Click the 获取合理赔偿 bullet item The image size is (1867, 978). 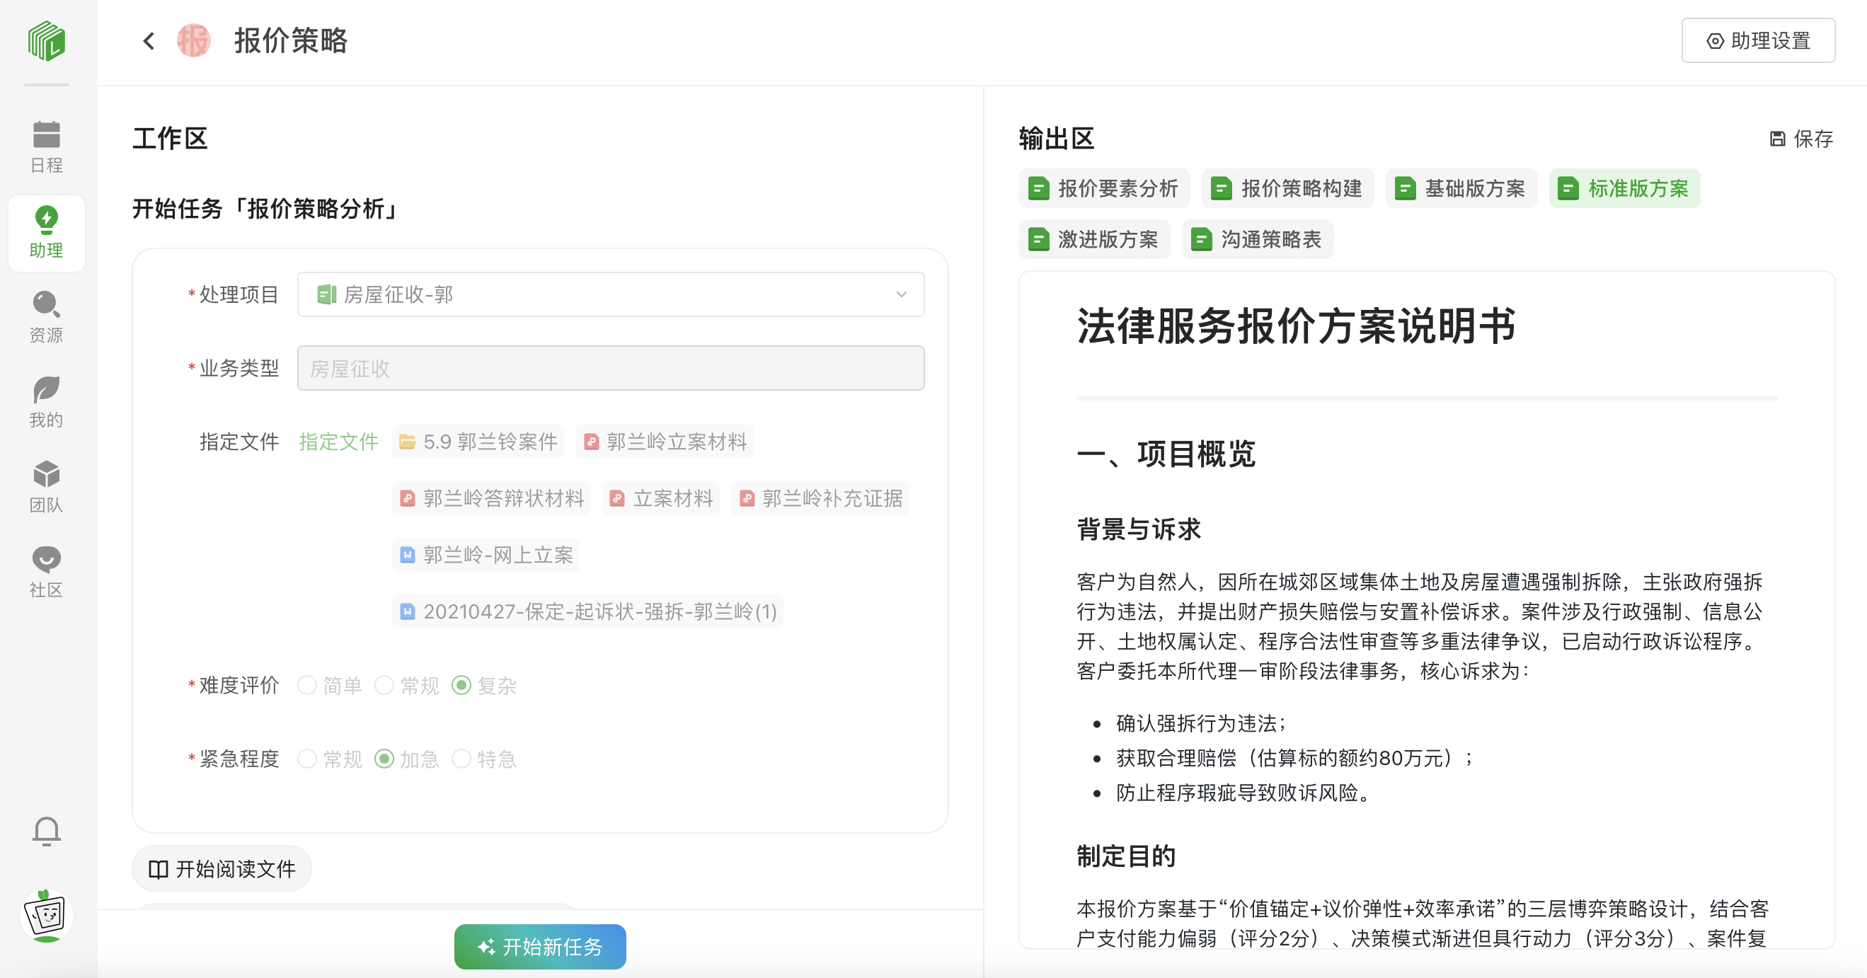click(x=1295, y=758)
